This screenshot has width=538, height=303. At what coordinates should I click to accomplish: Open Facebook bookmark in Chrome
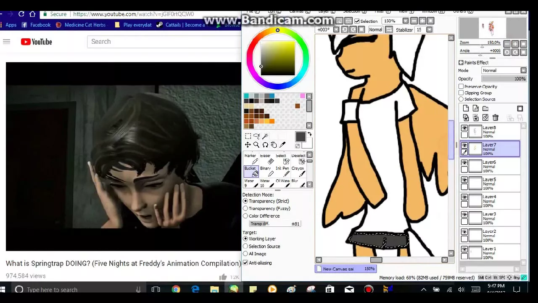tap(36, 25)
